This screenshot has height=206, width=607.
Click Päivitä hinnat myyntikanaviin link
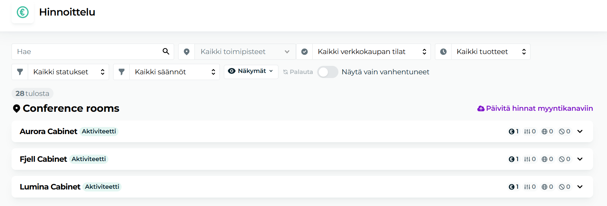coord(535,108)
